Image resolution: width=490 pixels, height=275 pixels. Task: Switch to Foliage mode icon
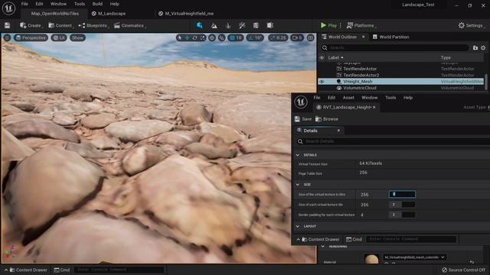(228, 25)
